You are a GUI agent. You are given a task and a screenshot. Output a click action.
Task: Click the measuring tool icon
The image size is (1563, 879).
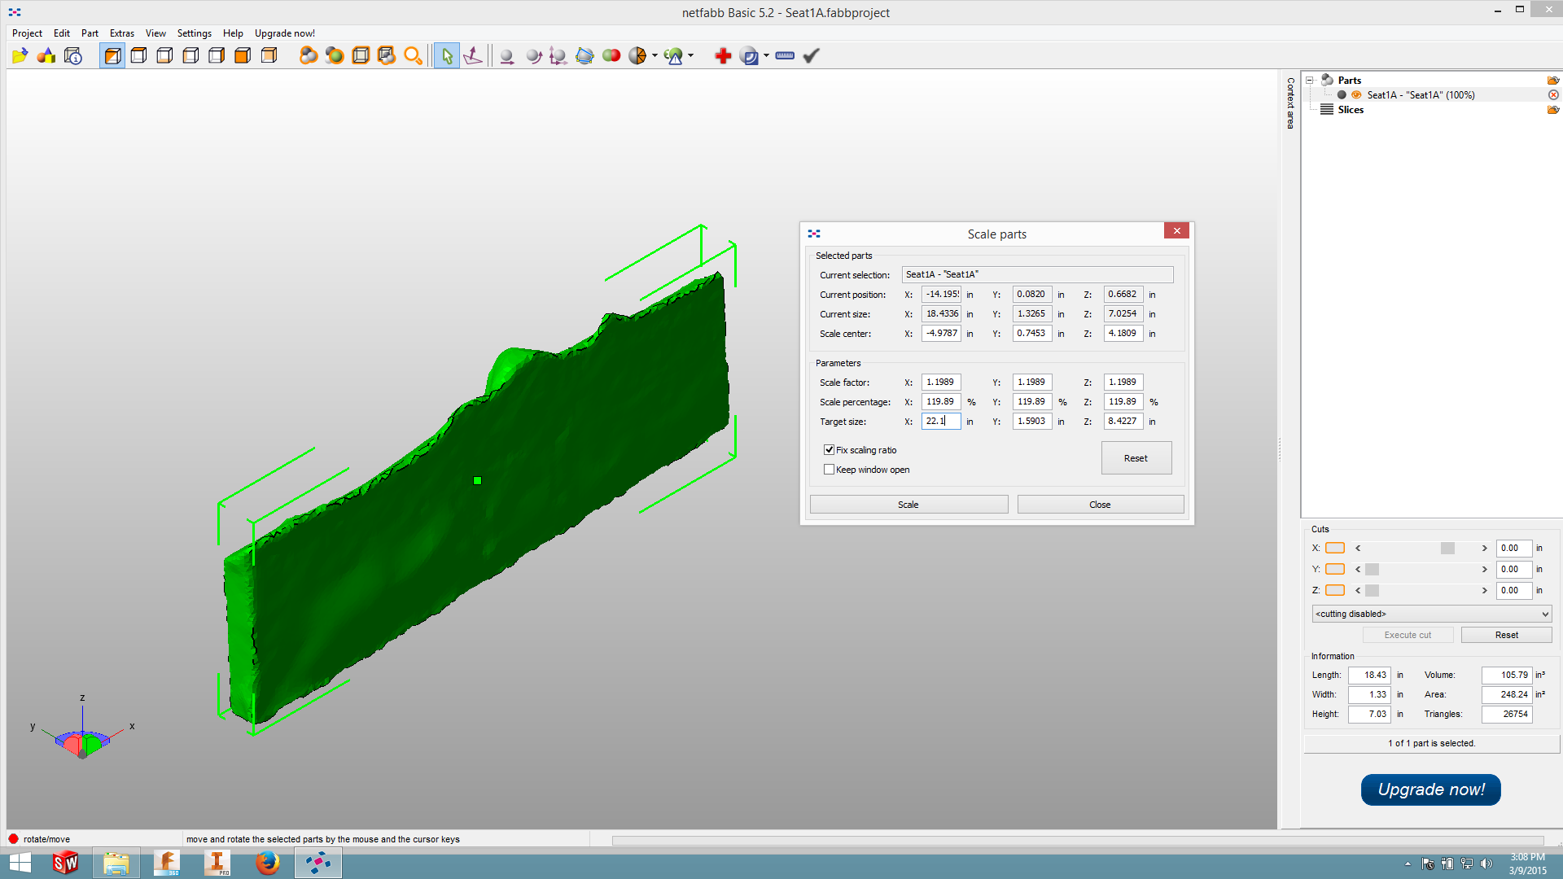[750, 55]
